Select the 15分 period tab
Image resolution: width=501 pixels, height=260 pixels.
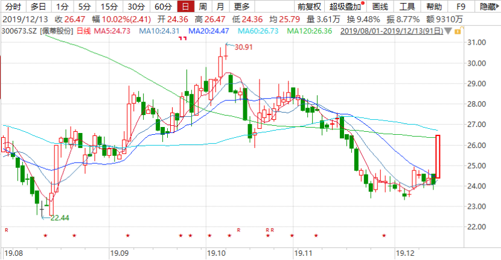click(109, 7)
